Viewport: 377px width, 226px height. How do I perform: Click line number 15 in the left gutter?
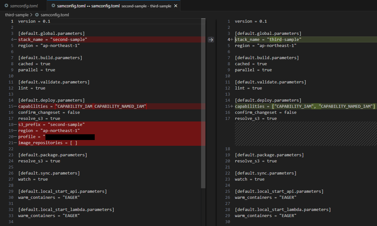click(11, 106)
